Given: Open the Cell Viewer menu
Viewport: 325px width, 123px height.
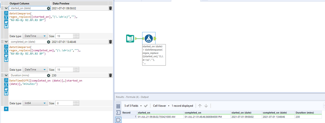Looking at the screenshot, I should [161, 106].
